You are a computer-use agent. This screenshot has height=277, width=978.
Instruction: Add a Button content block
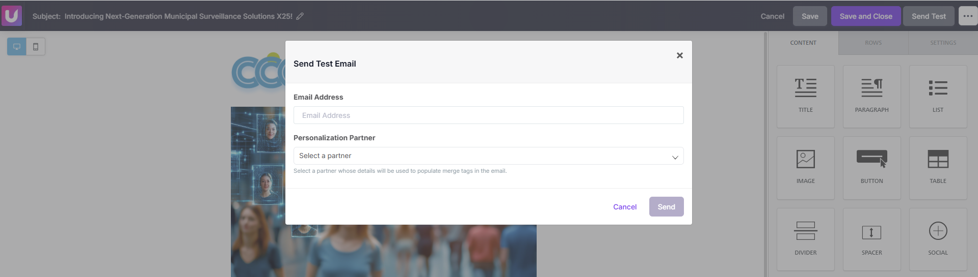[x=871, y=168]
